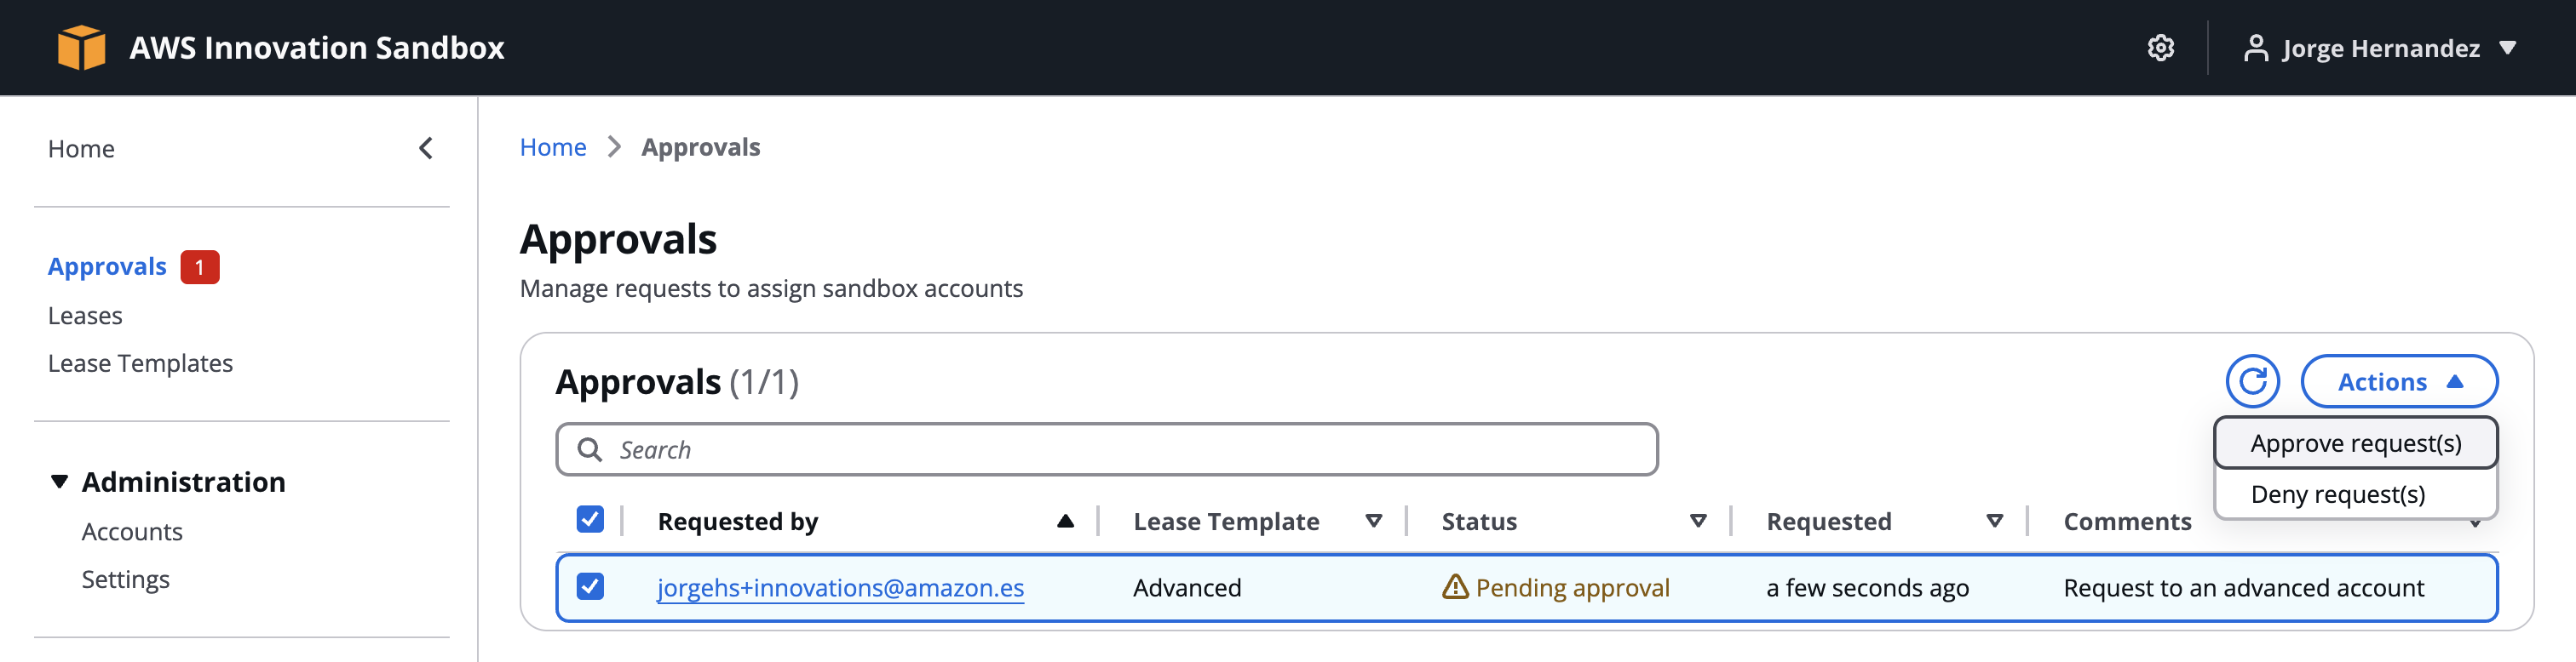The image size is (2576, 662).
Task: Click the 'Request to an advanced account' comment
Action: 2243,587
